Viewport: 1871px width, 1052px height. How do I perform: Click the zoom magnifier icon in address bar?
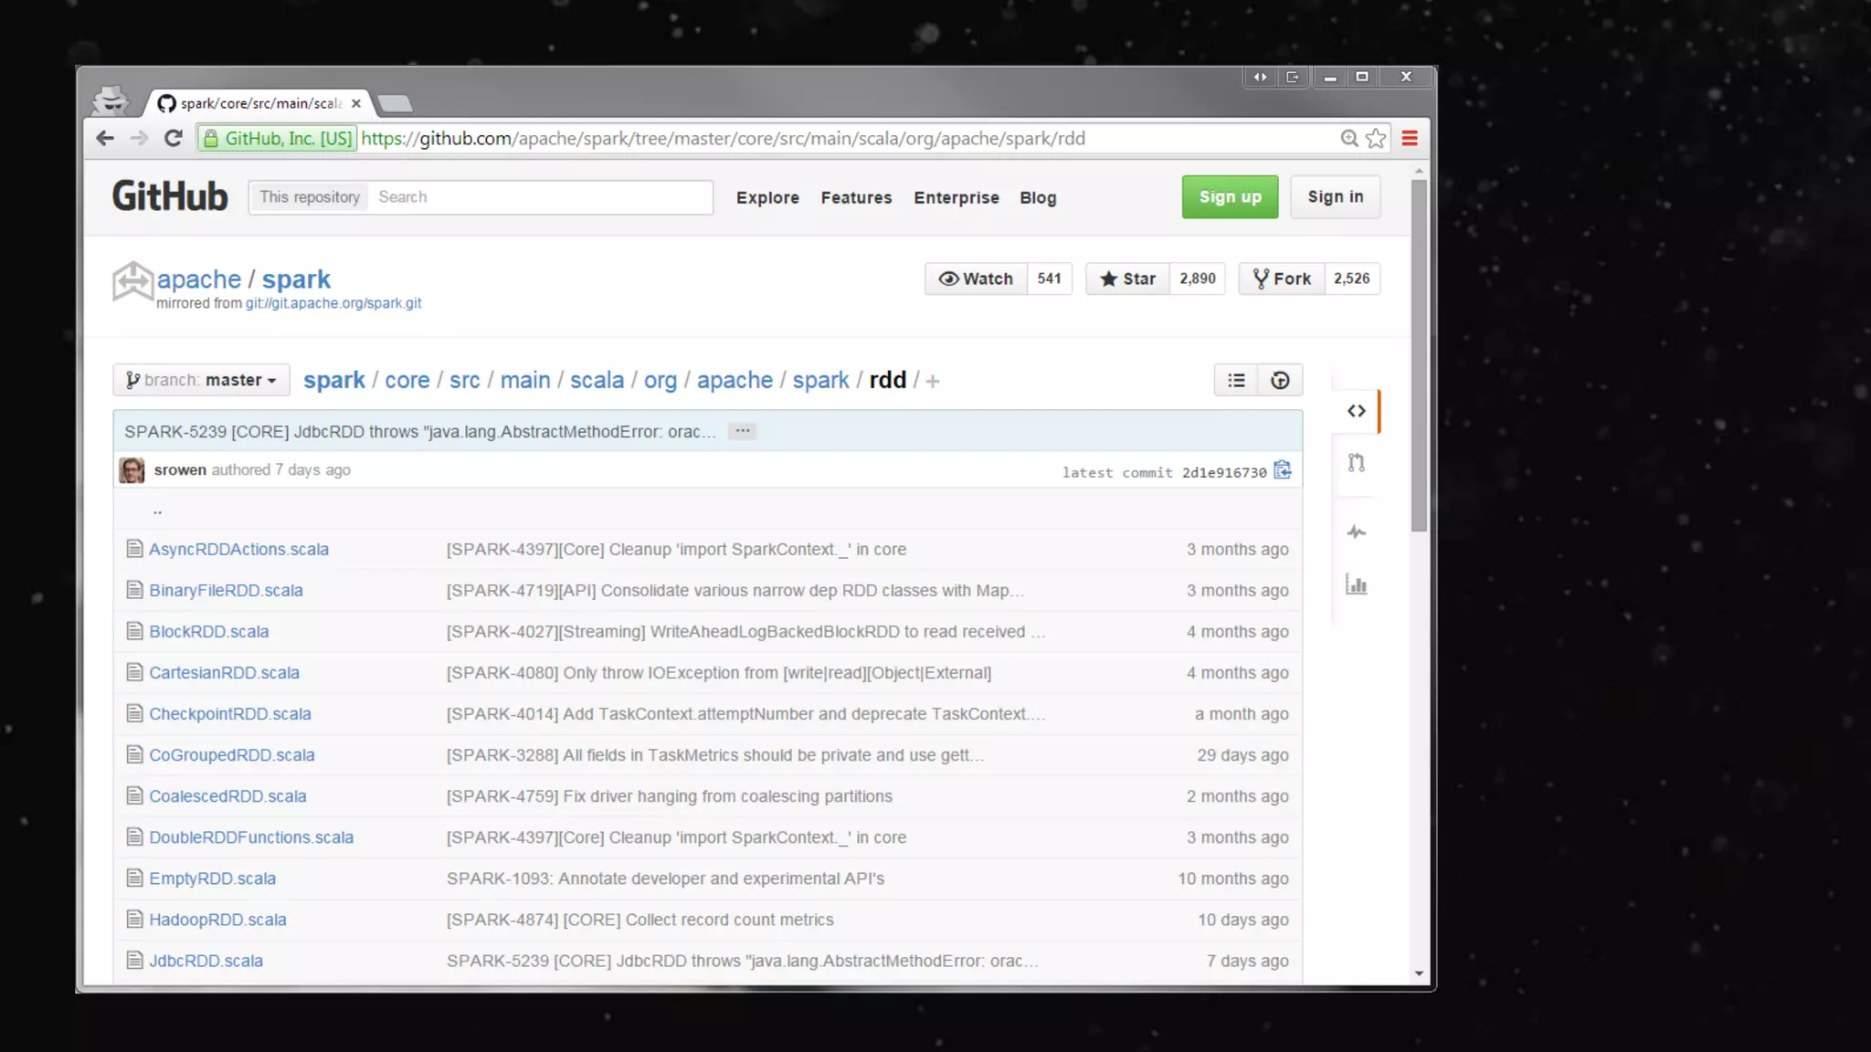pyautogui.click(x=1348, y=139)
